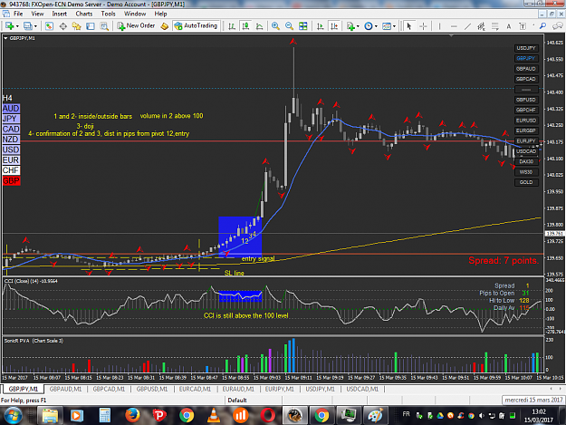Select the Fibonacci retracement tool
This screenshot has height=425, width=566.
coord(494,26)
